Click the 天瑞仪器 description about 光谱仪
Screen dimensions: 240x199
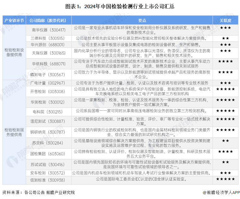pos(142,53)
